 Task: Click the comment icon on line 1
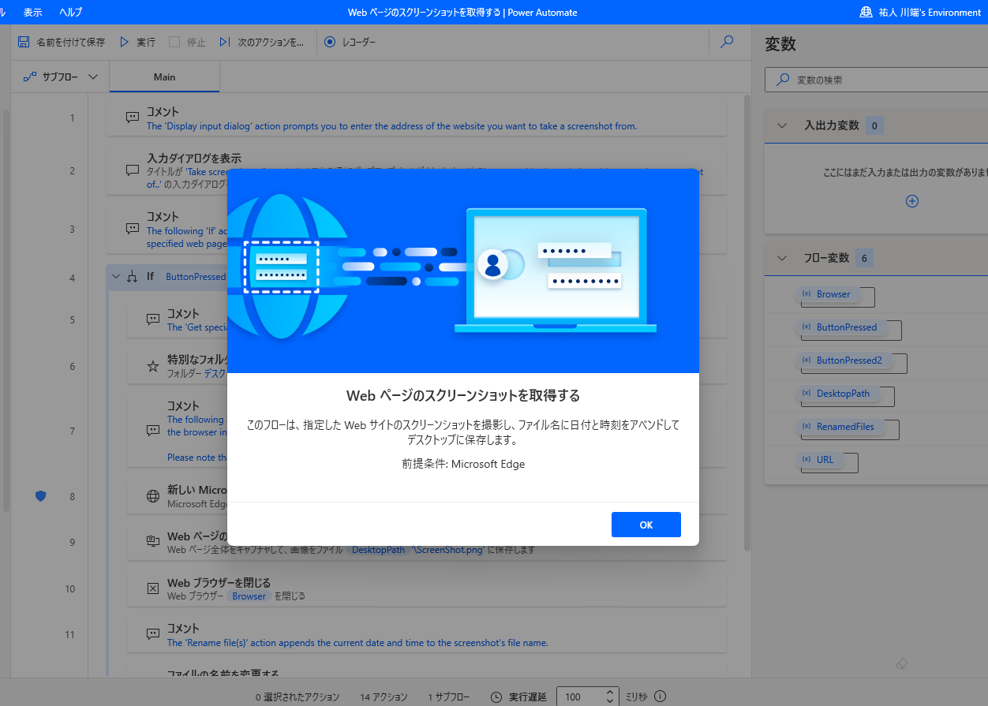point(133,118)
